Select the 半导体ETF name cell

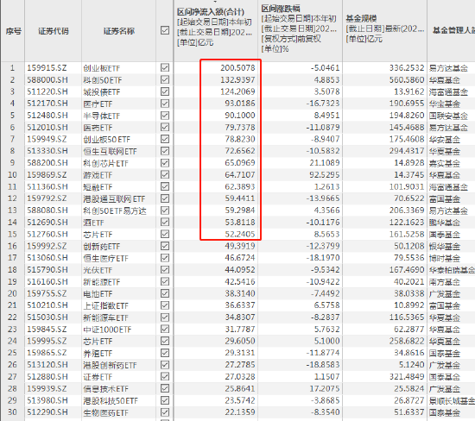102,116
